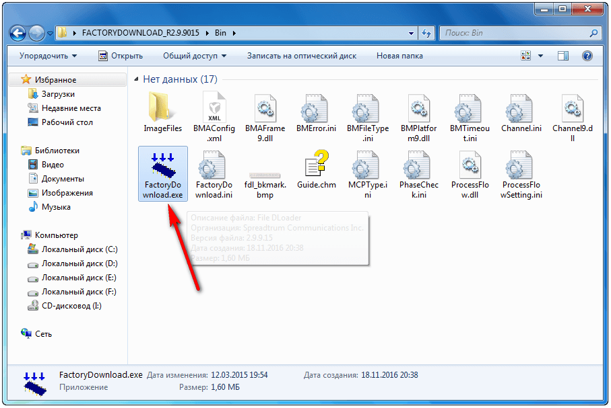Open the Упорядочить dropdown menu
This screenshot has height=408, width=611.
point(48,56)
